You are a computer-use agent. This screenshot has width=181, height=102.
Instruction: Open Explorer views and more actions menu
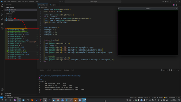(x=35, y=5)
